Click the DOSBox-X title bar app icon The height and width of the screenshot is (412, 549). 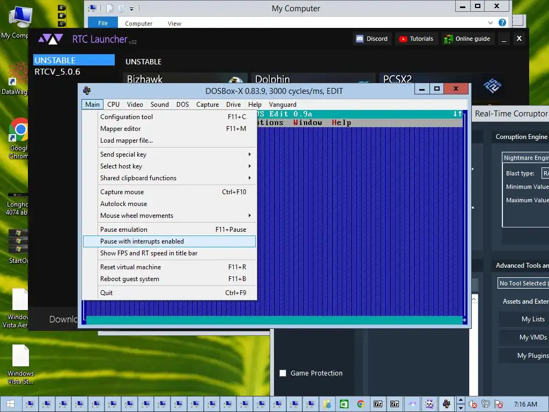[x=87, y=91]
